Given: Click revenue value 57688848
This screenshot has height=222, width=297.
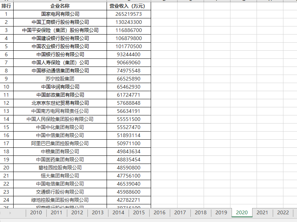Looking at the screenshot, I should tap(129, 103).
